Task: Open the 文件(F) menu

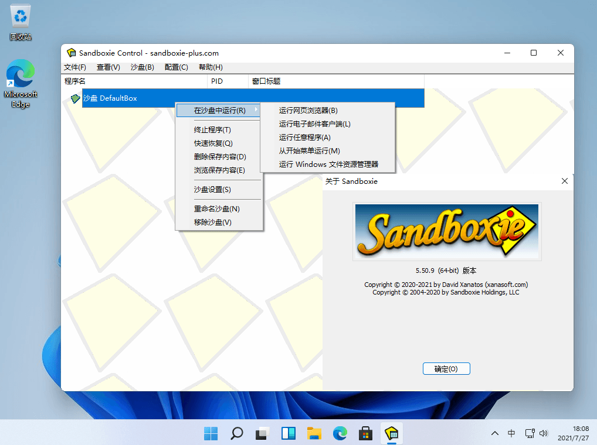Action: (x=75, y=67)
